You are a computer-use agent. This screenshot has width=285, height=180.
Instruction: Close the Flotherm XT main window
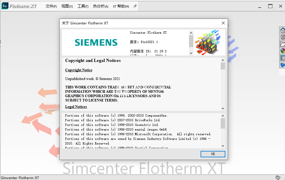[280, 6]
